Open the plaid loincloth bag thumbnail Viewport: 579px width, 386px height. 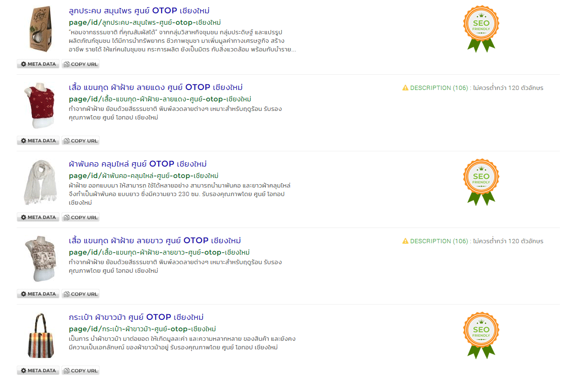coord(41,336)
